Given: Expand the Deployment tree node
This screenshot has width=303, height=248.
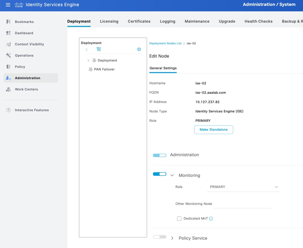Looking at the screenshot, I should coord(88,60).
